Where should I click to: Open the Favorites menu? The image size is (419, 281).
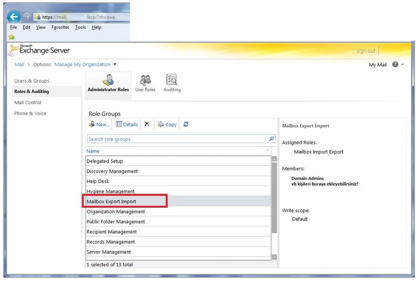(x=60, y=27)
